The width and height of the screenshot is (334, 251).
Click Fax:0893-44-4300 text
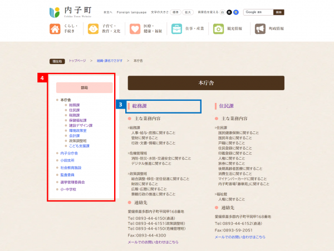(147, 235)
